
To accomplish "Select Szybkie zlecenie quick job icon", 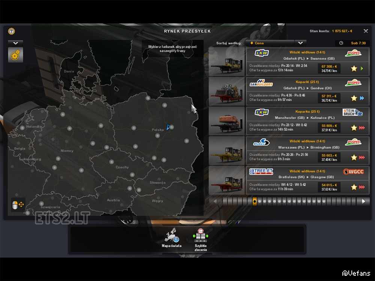I will [x=201, y=236].
